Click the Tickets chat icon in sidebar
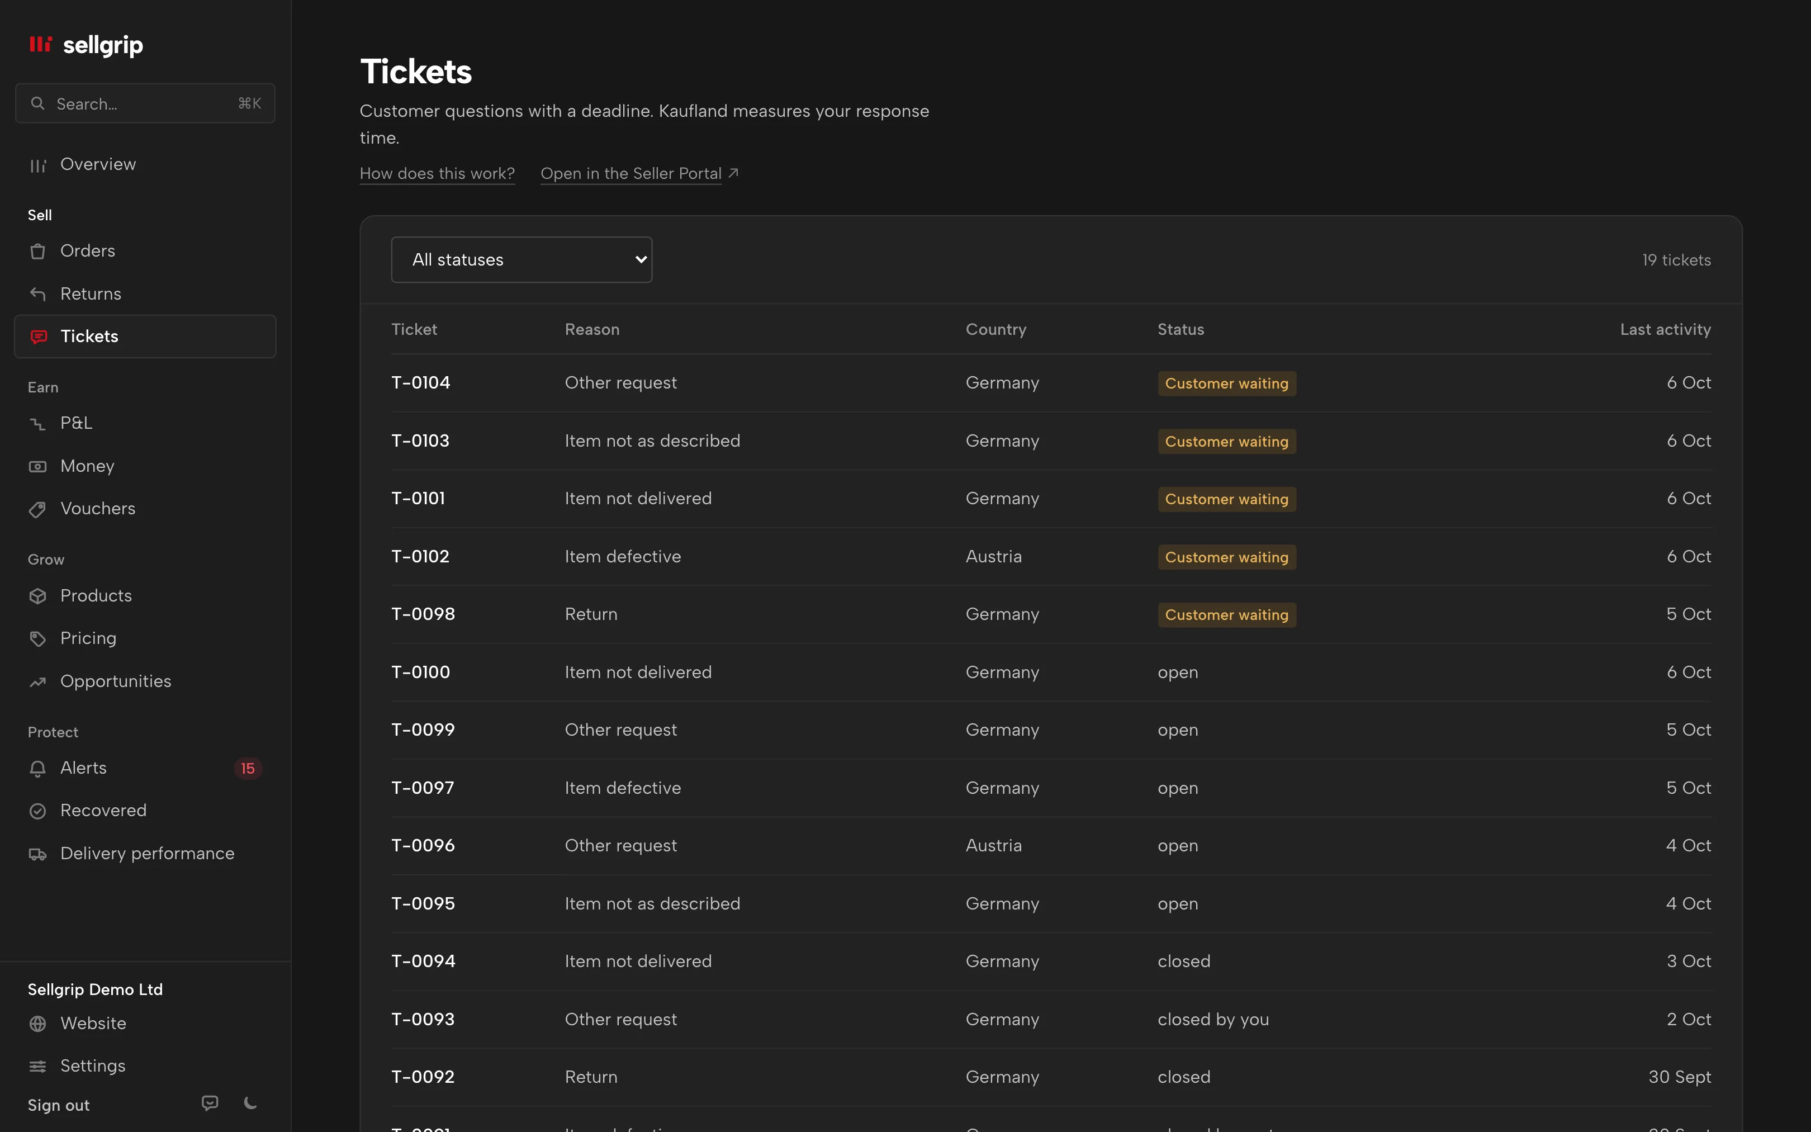This screenshot has height=1132, width=1811. point(38,337)
